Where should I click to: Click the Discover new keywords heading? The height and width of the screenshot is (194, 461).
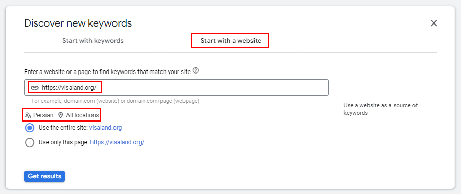(78, 23)
